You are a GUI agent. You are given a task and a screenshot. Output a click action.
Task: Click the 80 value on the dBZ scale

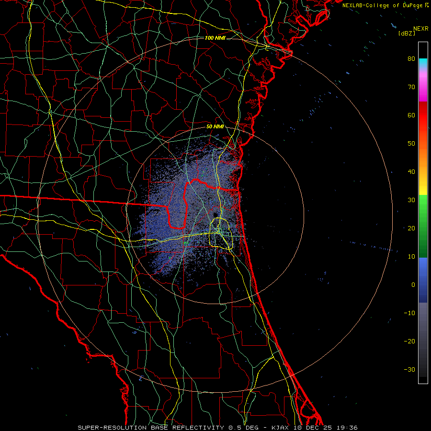[x=411, y=58]
